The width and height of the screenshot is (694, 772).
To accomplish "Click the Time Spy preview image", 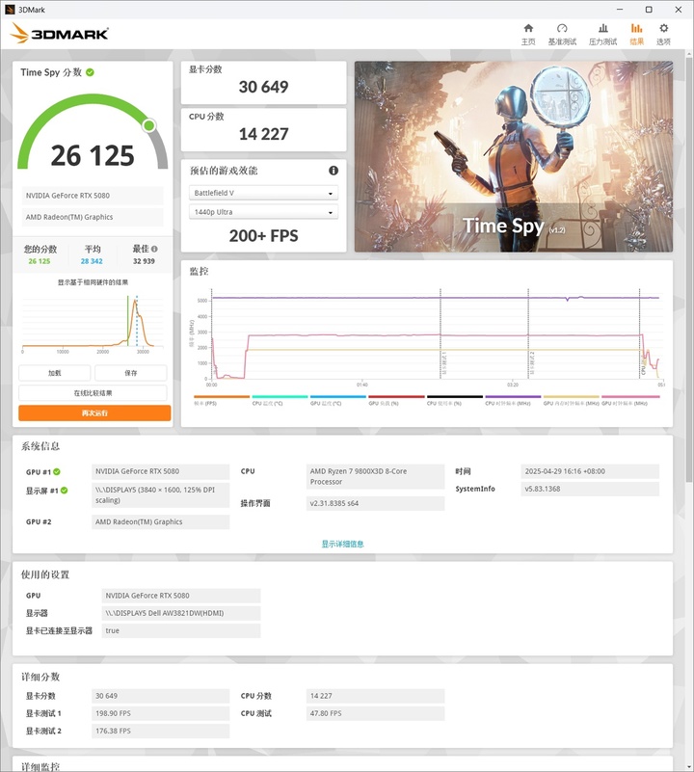I will point(513,156).
